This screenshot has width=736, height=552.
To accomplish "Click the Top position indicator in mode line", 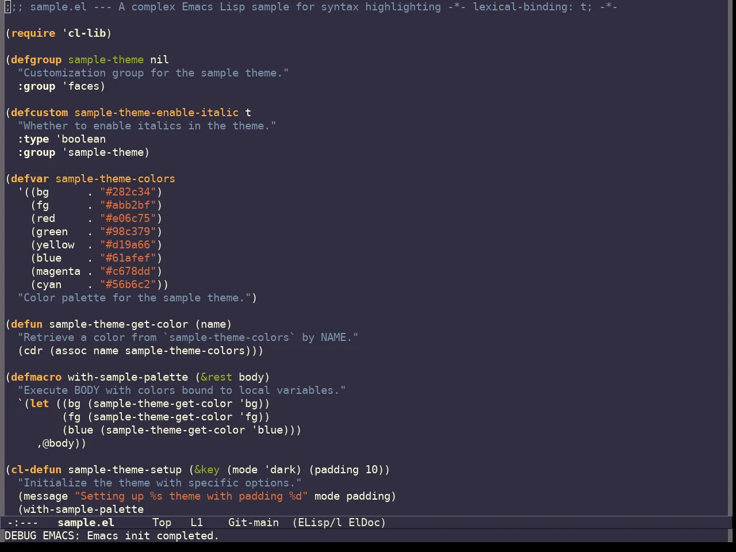I will [162, 523].
